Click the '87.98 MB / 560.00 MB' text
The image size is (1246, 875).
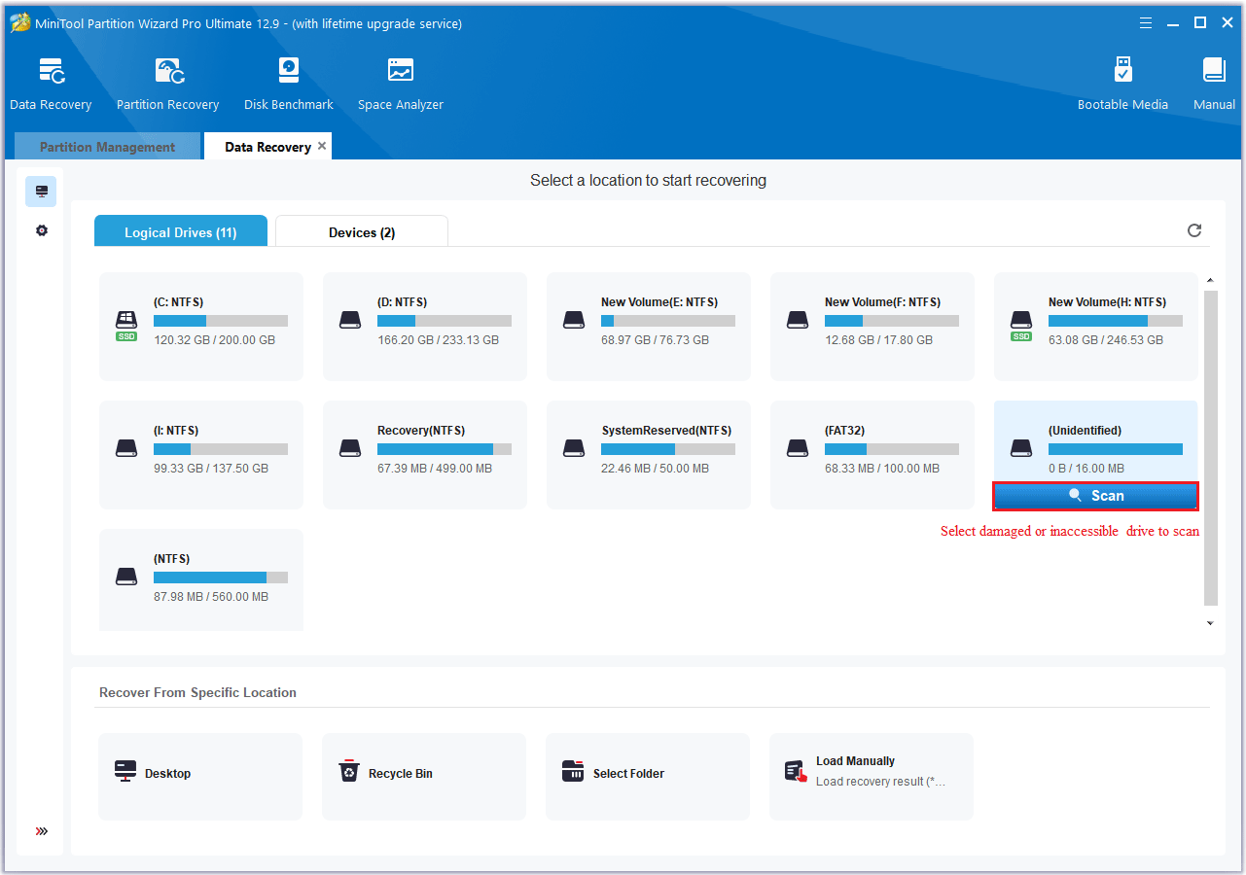pos(211,597)
